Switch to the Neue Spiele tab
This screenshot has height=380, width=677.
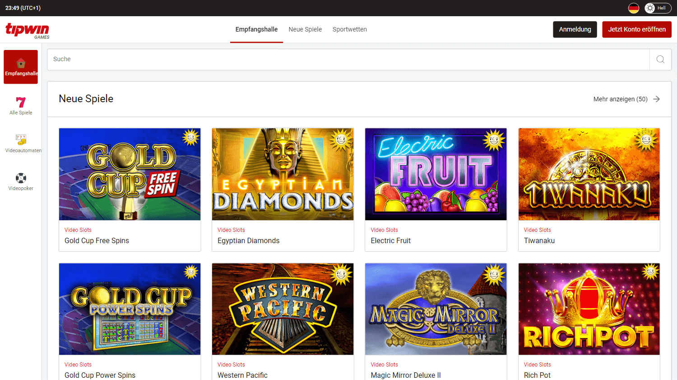click(305, 30)
